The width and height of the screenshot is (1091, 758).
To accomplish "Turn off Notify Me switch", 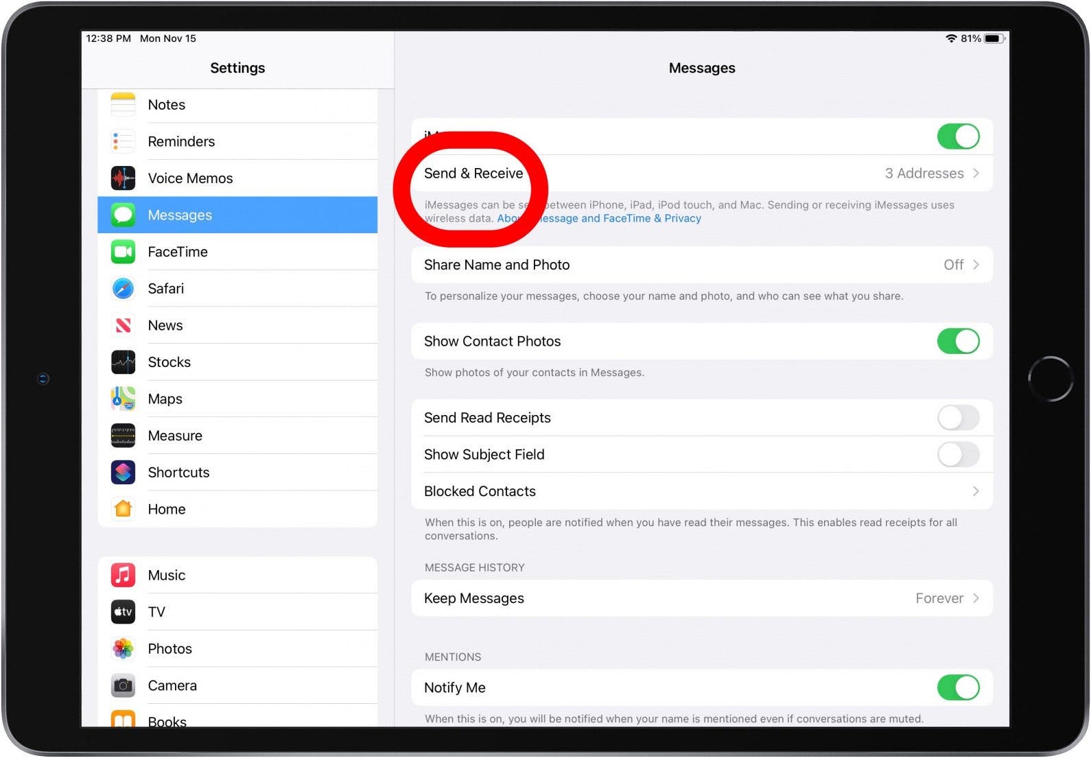I will 958,687.
